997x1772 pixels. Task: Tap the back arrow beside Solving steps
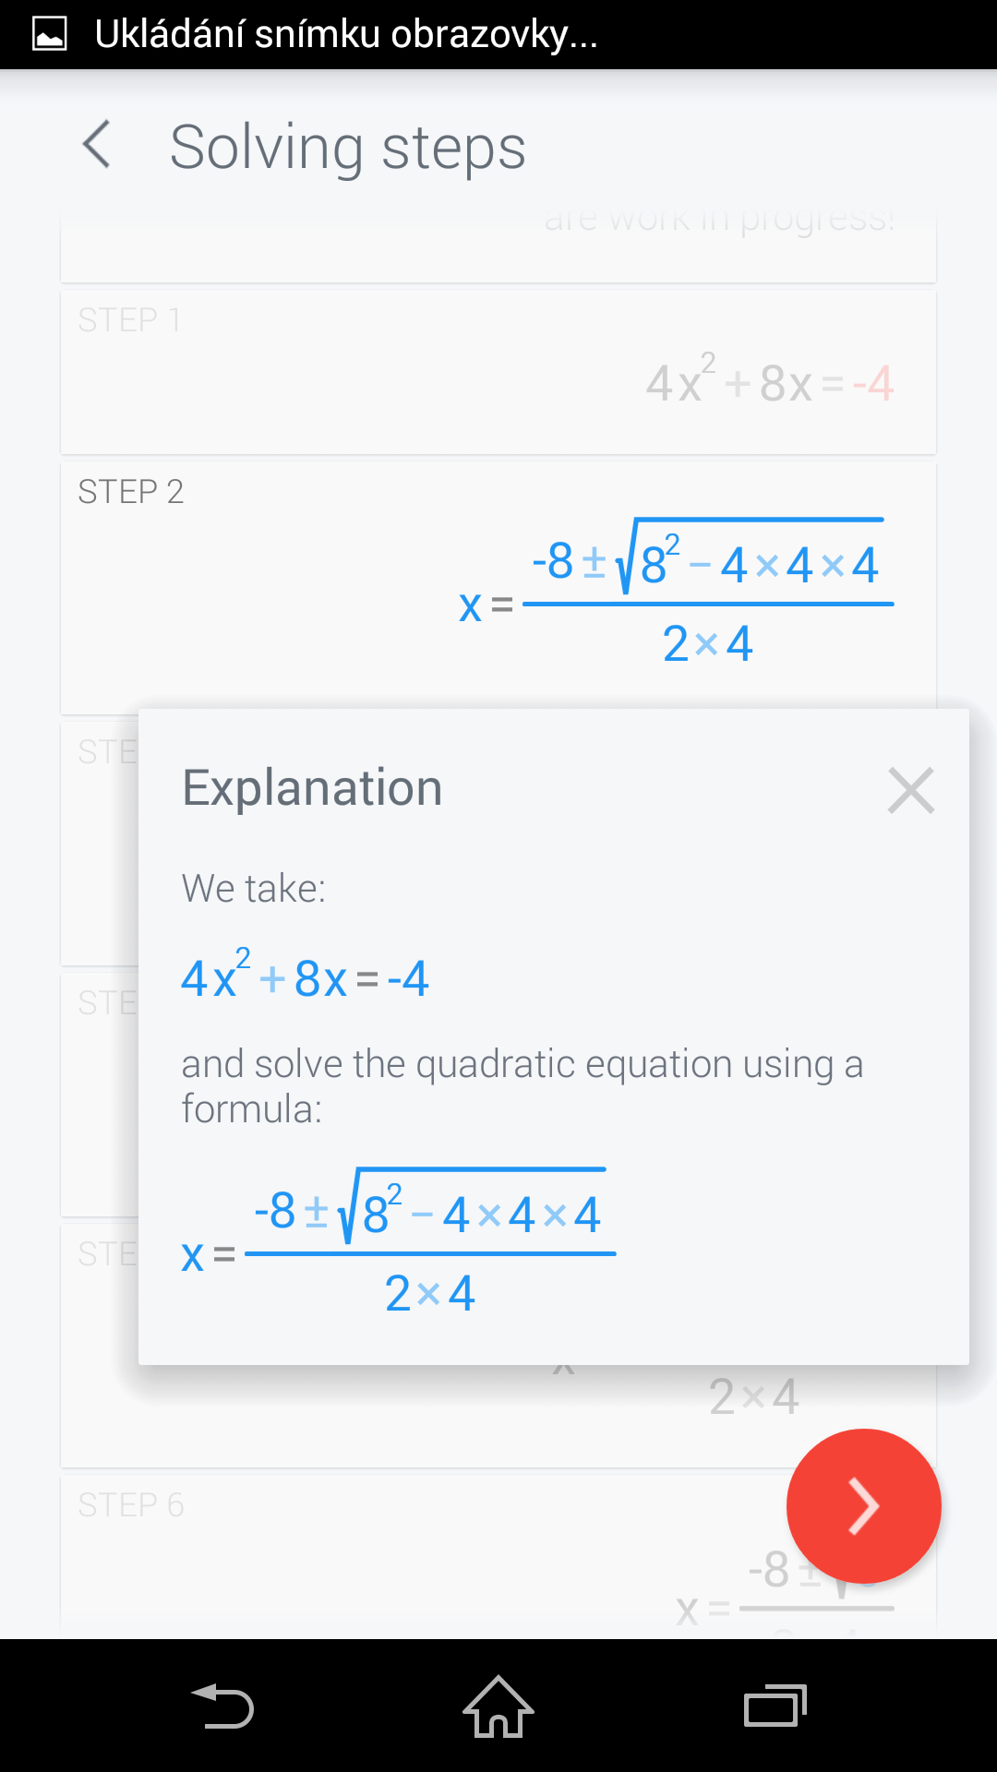(97, 145)
